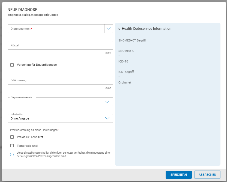Enable Vorschlag für Dauerdiagnose checkbox
Viewport: 227px width, 182px height.
tap(12, 65)
